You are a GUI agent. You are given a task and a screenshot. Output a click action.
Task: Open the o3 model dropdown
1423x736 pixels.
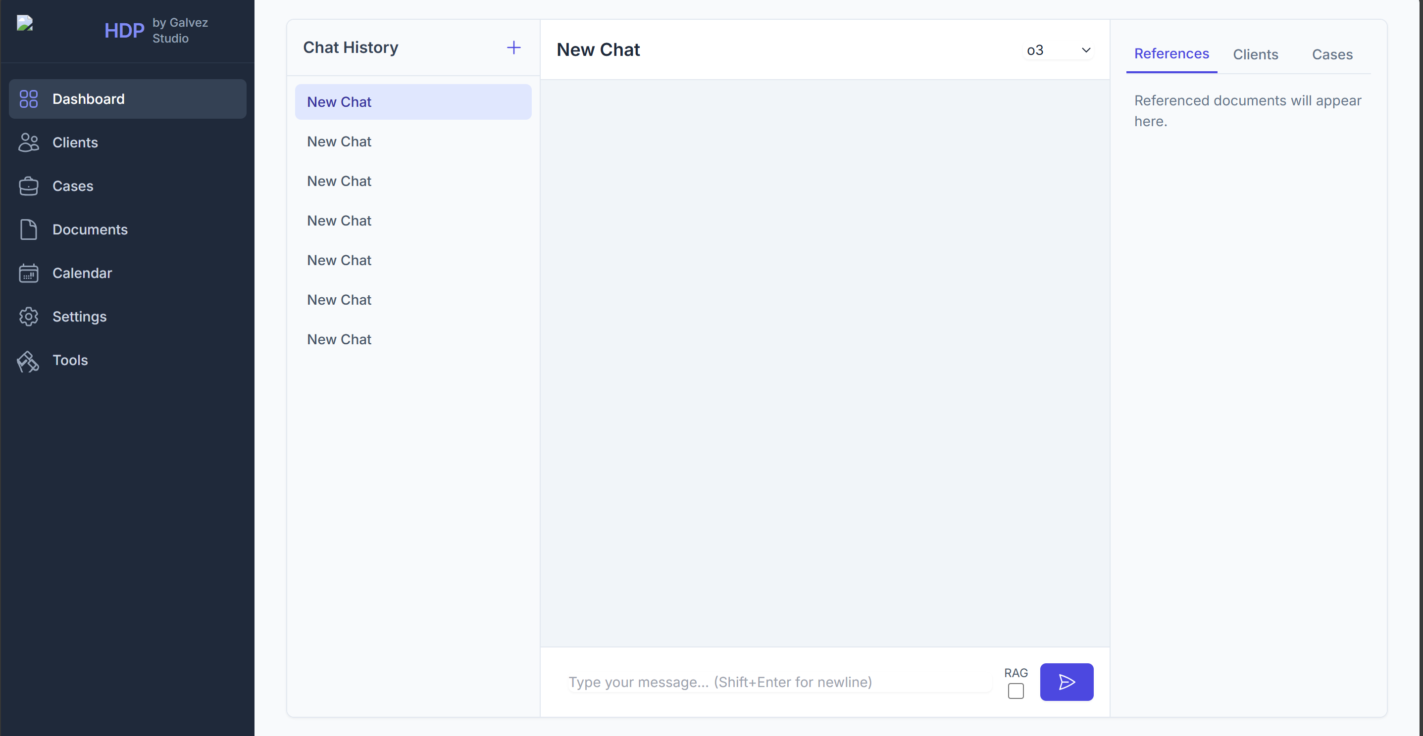[1058, 50]
